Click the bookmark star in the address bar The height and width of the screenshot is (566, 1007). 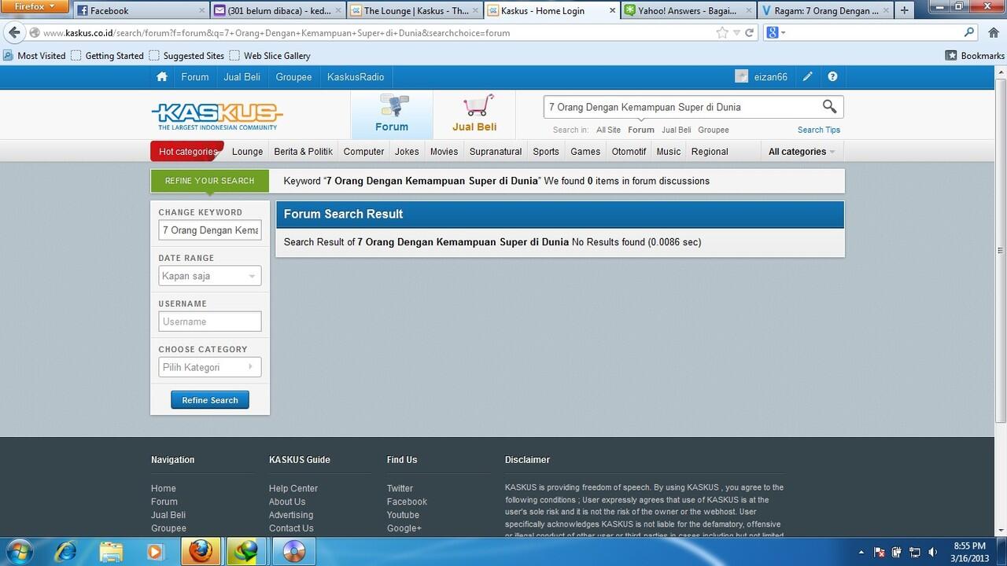(x=722, y=33)
